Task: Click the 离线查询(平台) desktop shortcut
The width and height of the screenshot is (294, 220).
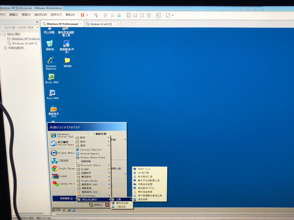Action: pos(67,47)
